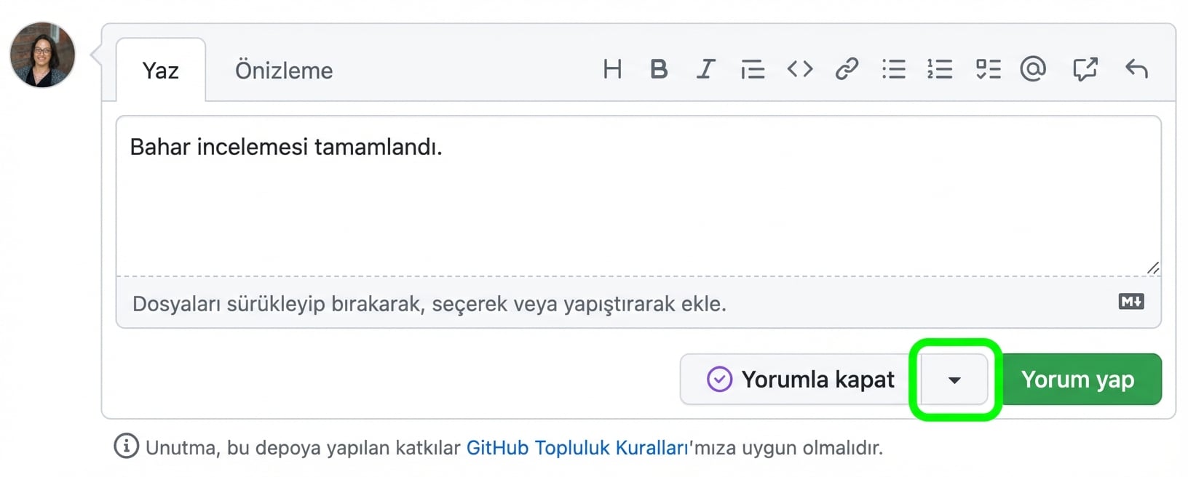Viewport: 1188px width, 477px height.
Task: Create a numbered list
Action: tap(940, 69)
